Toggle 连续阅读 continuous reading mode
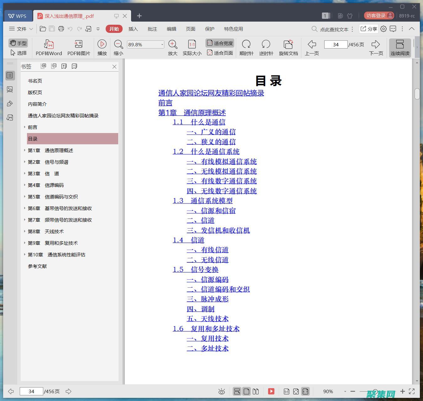Image resolution: width=423 pixels, height=401 pixels. (400, 47)
